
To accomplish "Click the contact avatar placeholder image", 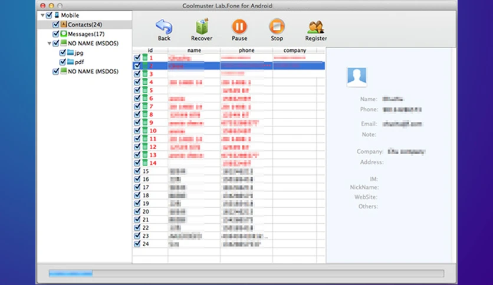I will click(x=357, y=77).
